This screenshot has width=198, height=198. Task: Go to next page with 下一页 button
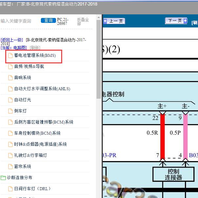tap(176, 21)
